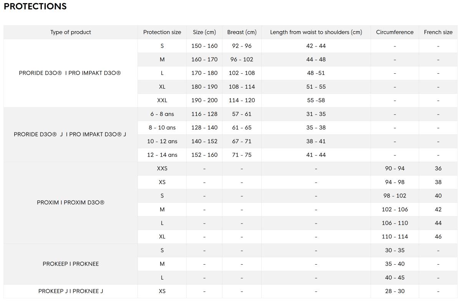
Task: Click breast value '102 - 108'
Action: [x=242, y=73]
